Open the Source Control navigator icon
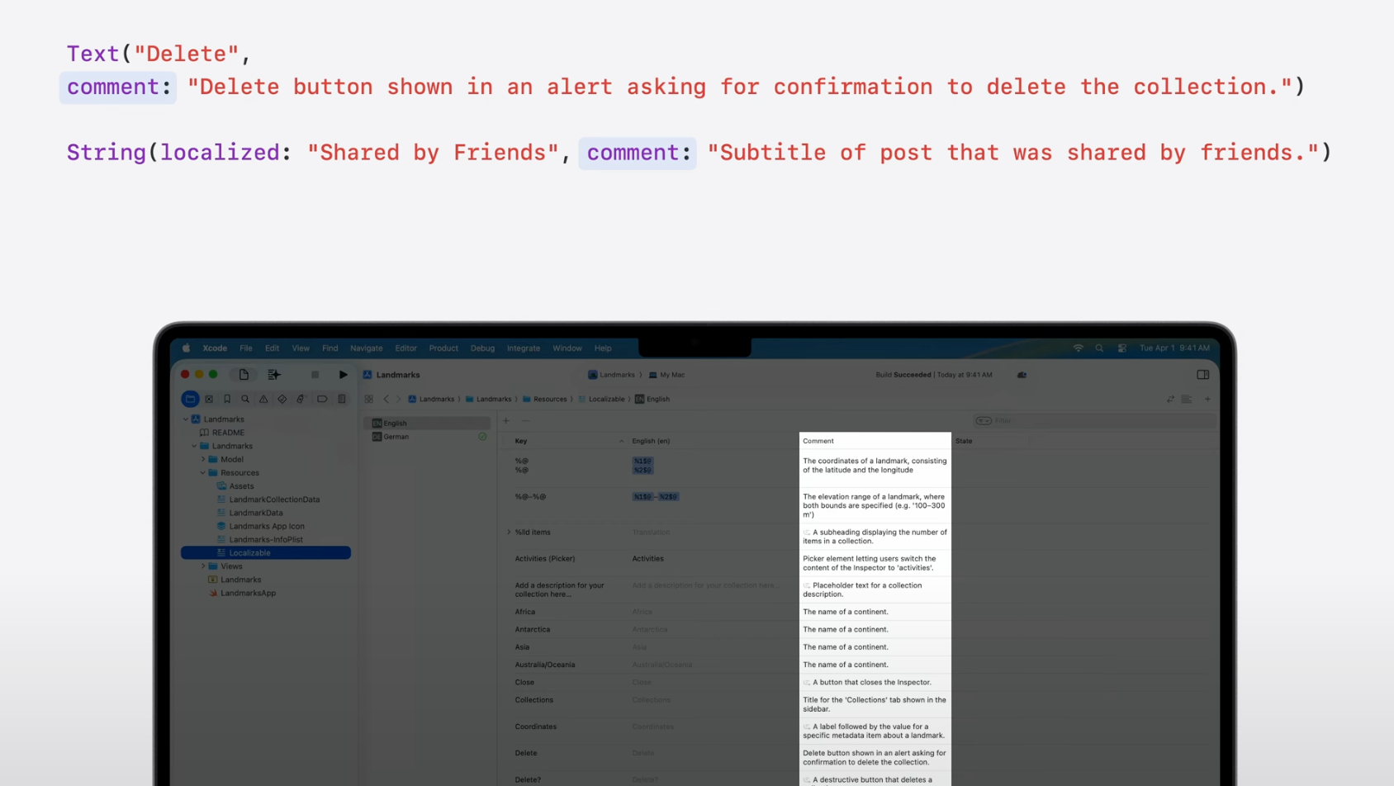The width and height of the screenshot is (1394, 786). point(209,399)
